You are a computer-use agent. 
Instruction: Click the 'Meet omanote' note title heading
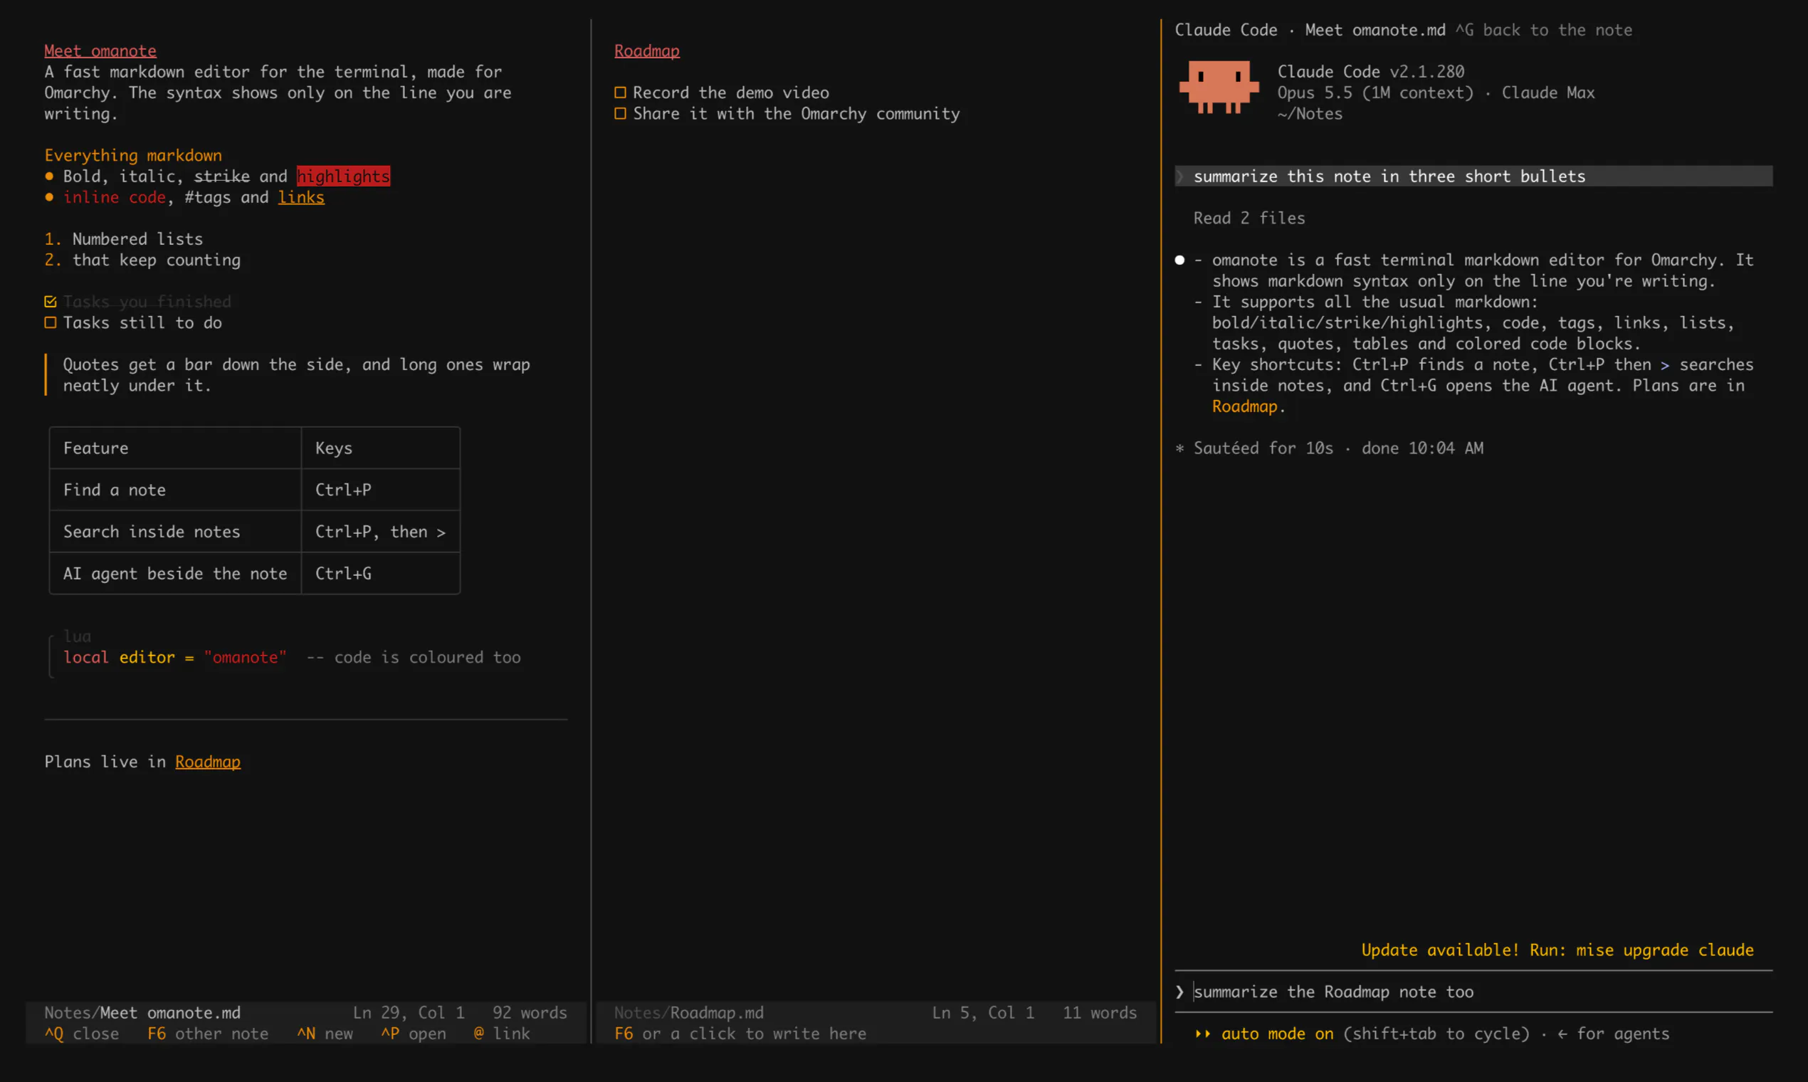[x=100, y=51]
